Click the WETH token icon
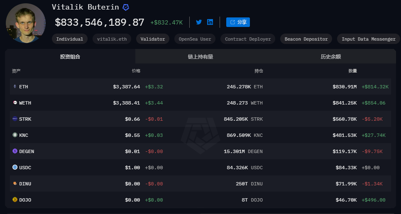Image resolution: width=401 pixels, height=214 pixels. [x=15, y=103]
